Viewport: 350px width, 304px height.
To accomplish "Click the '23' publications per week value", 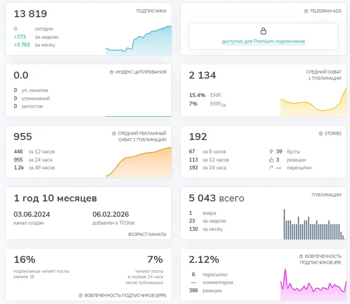I will click(192, 221).
